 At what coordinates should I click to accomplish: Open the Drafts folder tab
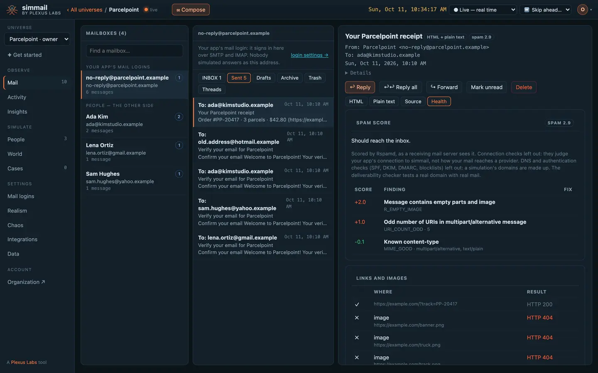263,78
